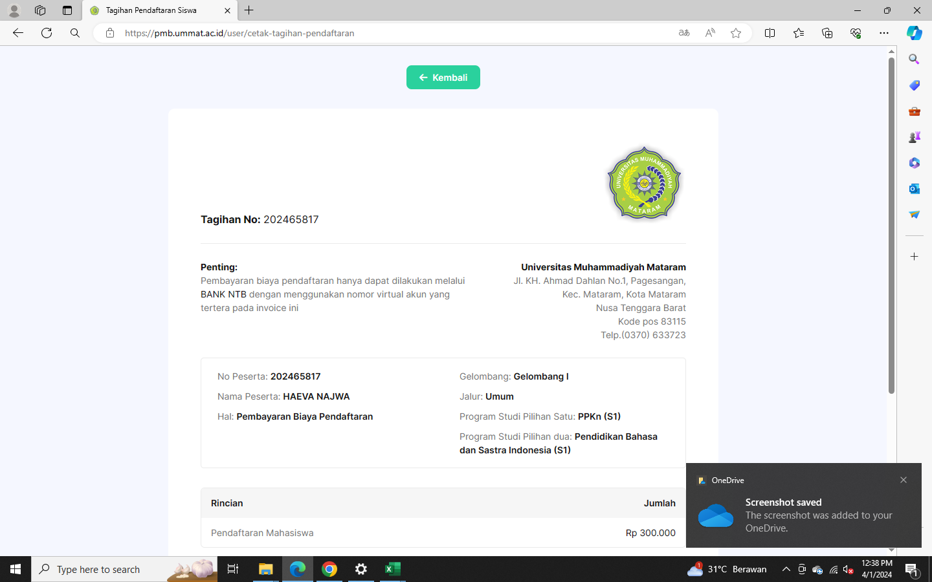Open Outlook in the Edge sidebar
The width and height of the screenshot is (932, 582).
[914, 189]
